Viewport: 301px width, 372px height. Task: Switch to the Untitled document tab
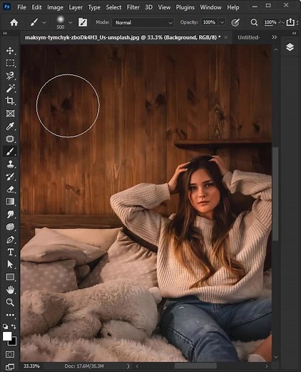[248, 37]
